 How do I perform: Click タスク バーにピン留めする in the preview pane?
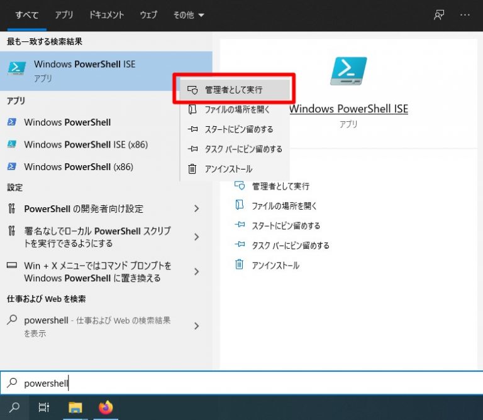pyautogui.click(x=291, y=245)
